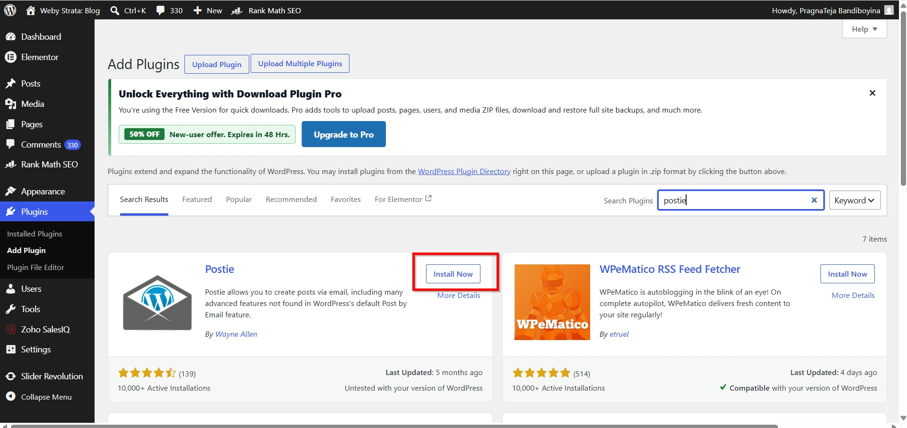Switch to Search Results tab
Image resolution: width=907 pixels, height=428 pixels.
(x=144, y=200)
